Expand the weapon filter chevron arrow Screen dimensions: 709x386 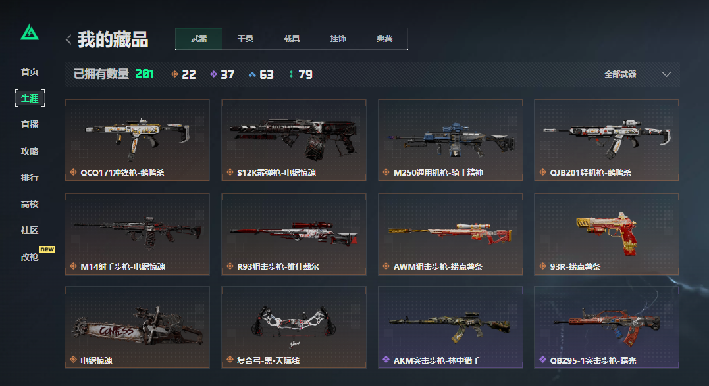[x=666, y=74]
